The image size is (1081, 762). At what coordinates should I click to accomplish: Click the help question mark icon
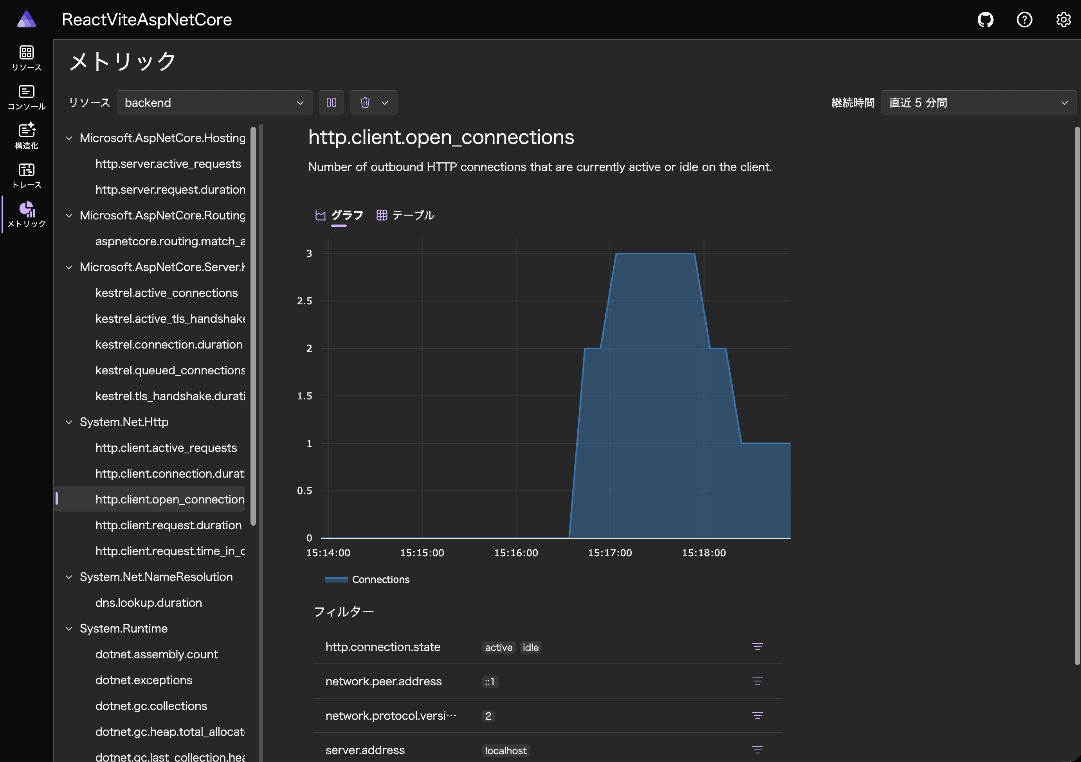point(1024,20)
